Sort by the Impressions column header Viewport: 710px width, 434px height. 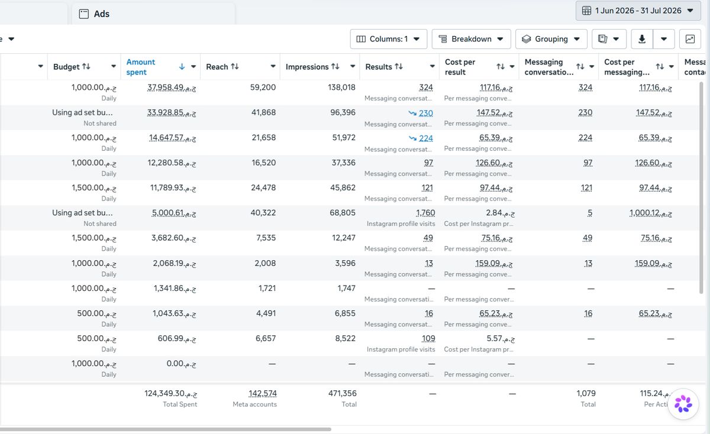[313, 67]
